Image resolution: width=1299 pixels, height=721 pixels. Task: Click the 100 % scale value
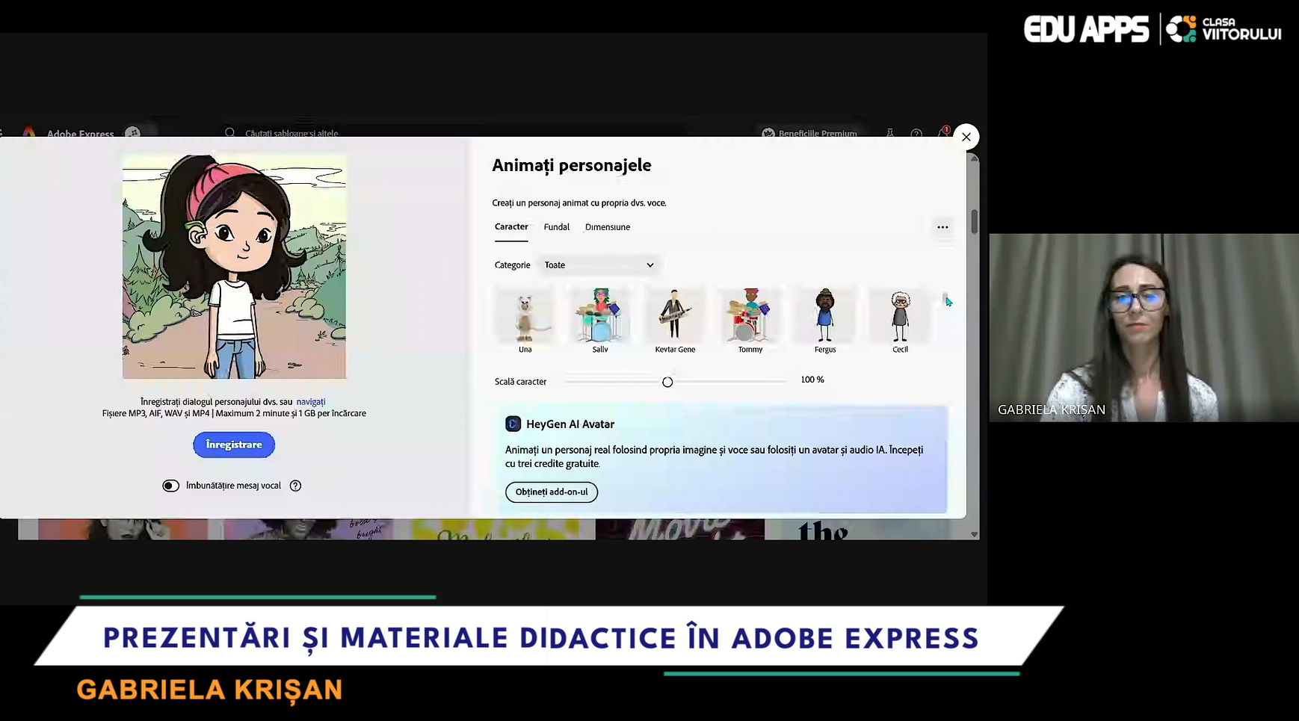pyautogui.click(x=812, y=380)
